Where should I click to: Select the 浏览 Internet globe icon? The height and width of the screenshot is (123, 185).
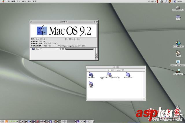coord(178,44)
